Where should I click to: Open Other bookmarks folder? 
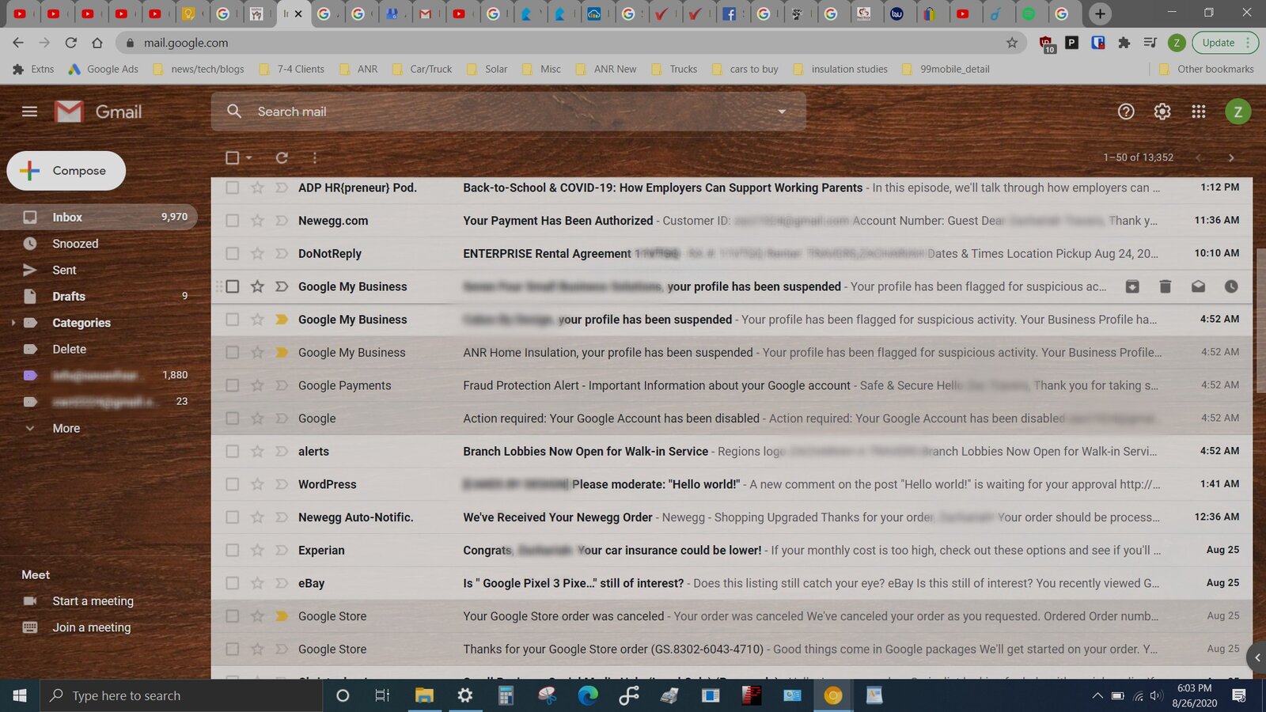(x=1206, y=69)
